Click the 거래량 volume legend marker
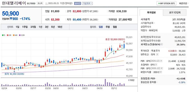Image resolution: width=190 pixels, height=92 pixels. [129, 80]
